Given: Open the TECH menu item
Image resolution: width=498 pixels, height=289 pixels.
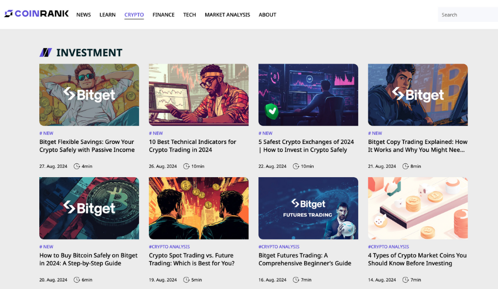Looking at the screenshot, I should coord(190,14).
